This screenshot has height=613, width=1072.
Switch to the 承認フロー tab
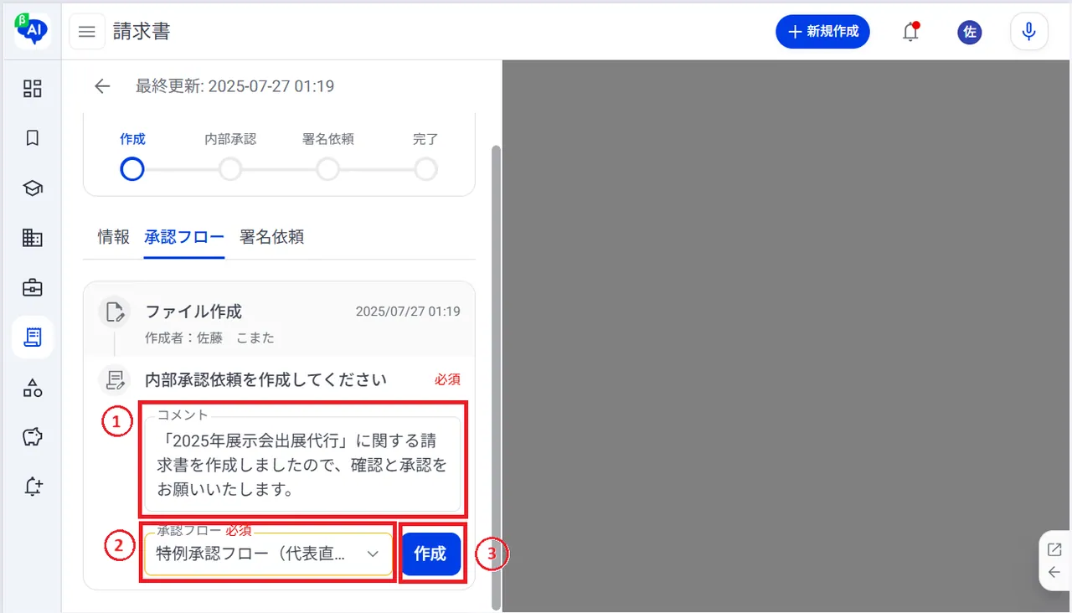pyautogui.click(x=184, y=237)
